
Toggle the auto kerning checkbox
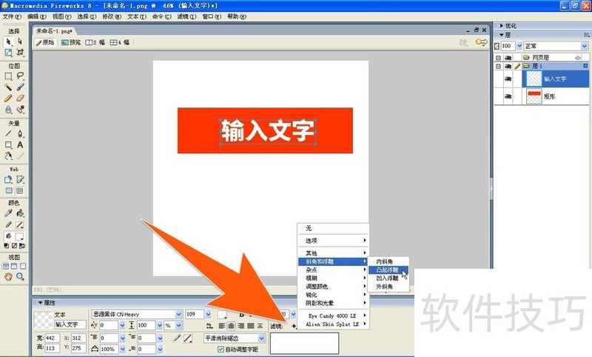coord(221,350)
